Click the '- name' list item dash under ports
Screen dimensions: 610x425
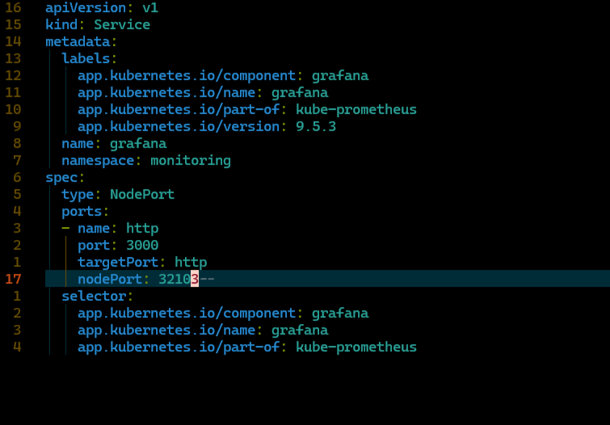coord(65,228)
